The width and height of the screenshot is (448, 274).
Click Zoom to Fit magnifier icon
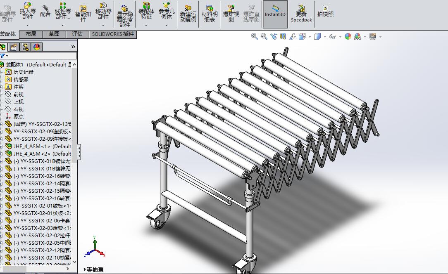[x=254, y=36]
